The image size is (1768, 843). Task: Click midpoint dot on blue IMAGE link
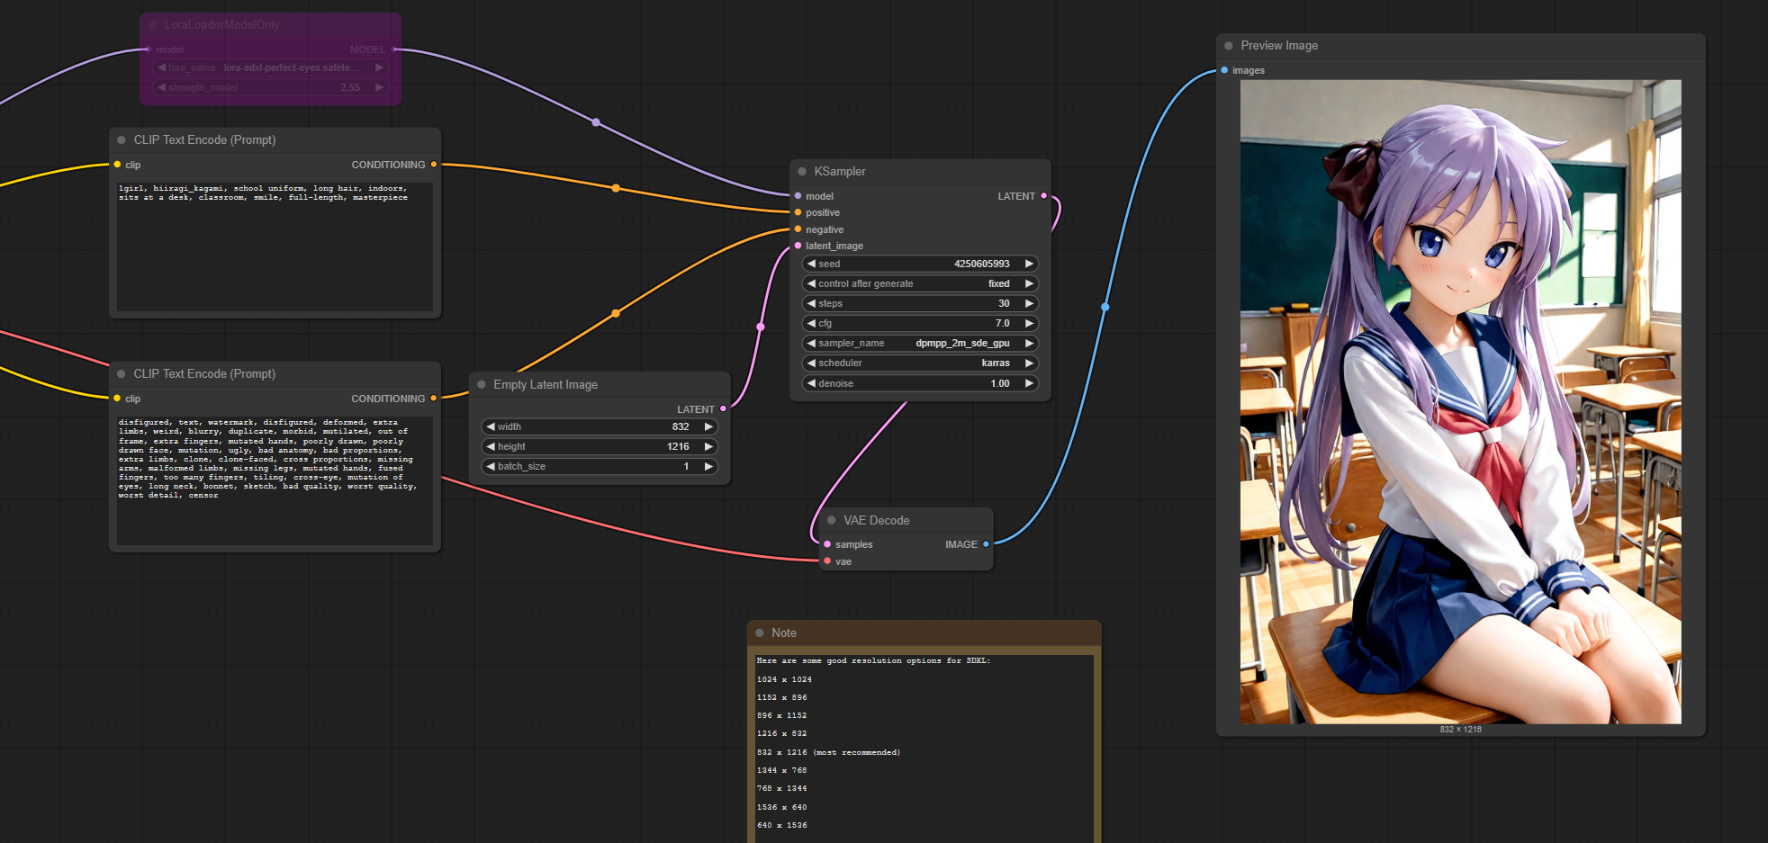[1105, 307]
